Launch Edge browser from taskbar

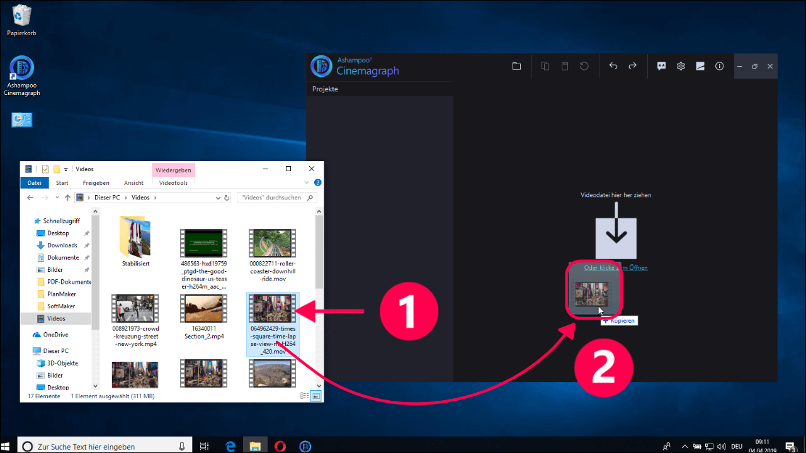coord(231,446)
